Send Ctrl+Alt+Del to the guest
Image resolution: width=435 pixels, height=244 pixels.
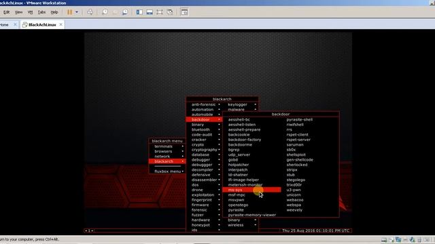90,12
